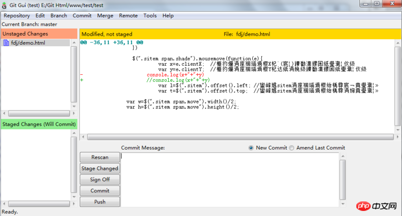The width and height of the screenshot is (402, 216).
Task: Click the Staged Changes (Will Commit) header
Action: tap(39, 124)
